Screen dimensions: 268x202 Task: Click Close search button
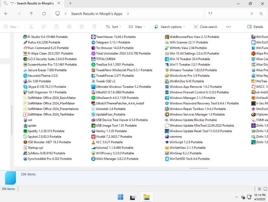(206, 27)
